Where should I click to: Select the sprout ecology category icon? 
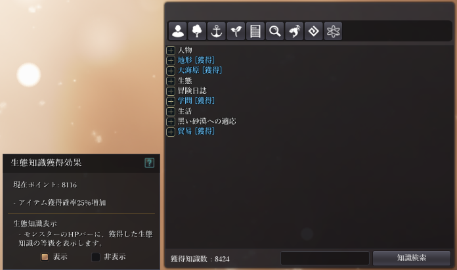(x=236, y=31)
